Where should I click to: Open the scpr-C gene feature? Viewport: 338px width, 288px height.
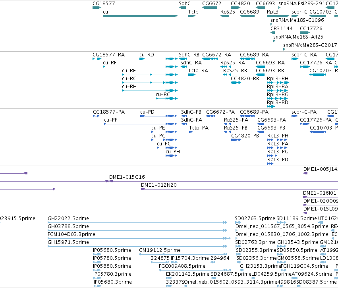click(295, 16)
